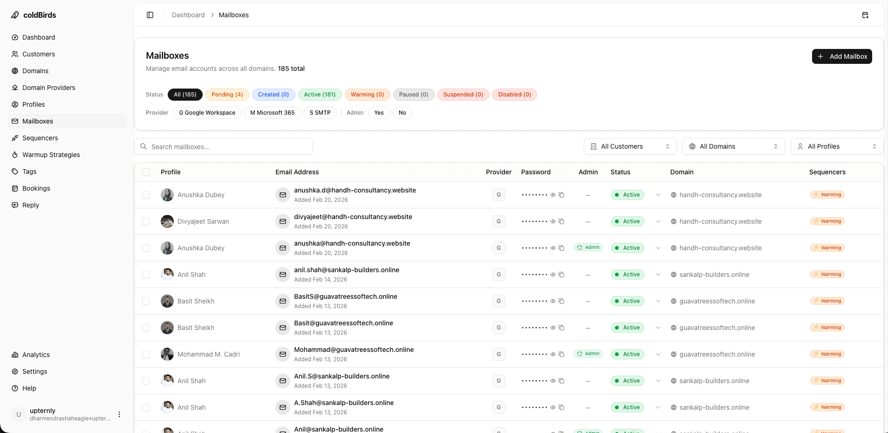Collapse the sidebar using the panel toggle icon

[150, 15]
